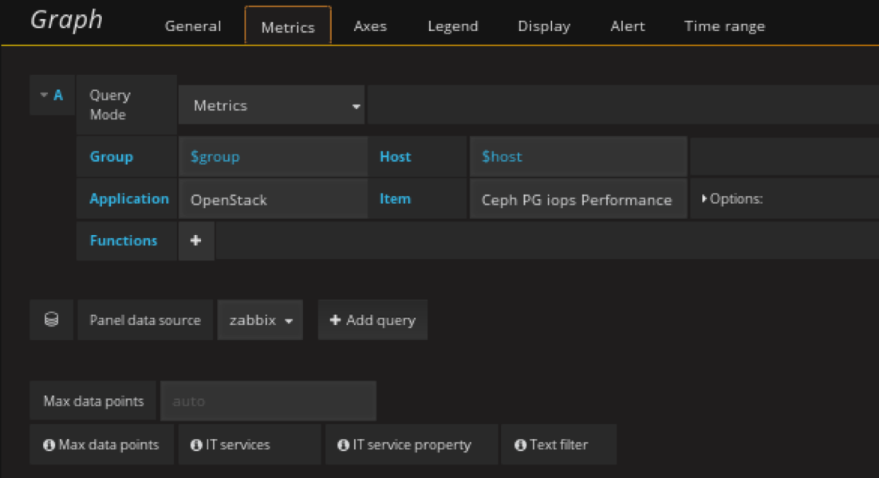
Task: Click the plus icon in Functions row
Action: [x=195, y=241]
